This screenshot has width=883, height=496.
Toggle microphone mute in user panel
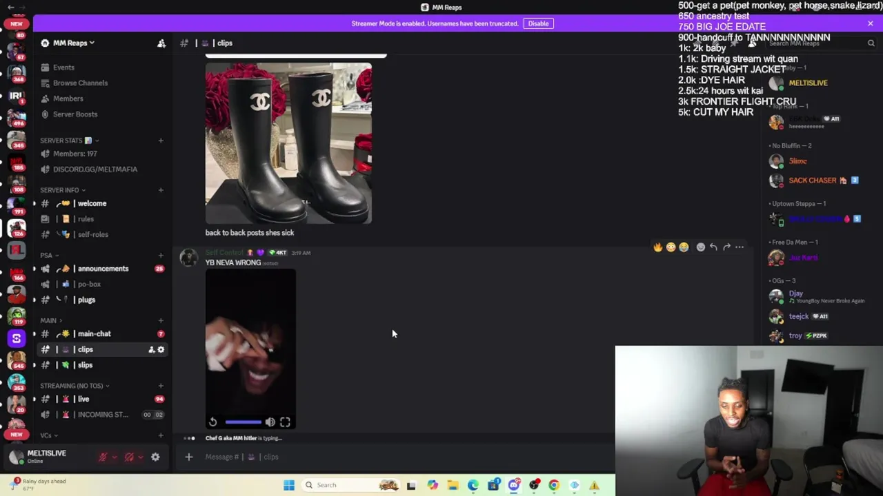click(103, 457)
